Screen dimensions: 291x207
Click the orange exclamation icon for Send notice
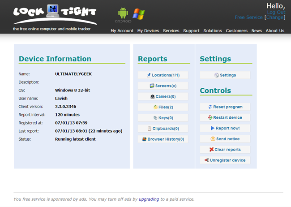click(213, 139)
